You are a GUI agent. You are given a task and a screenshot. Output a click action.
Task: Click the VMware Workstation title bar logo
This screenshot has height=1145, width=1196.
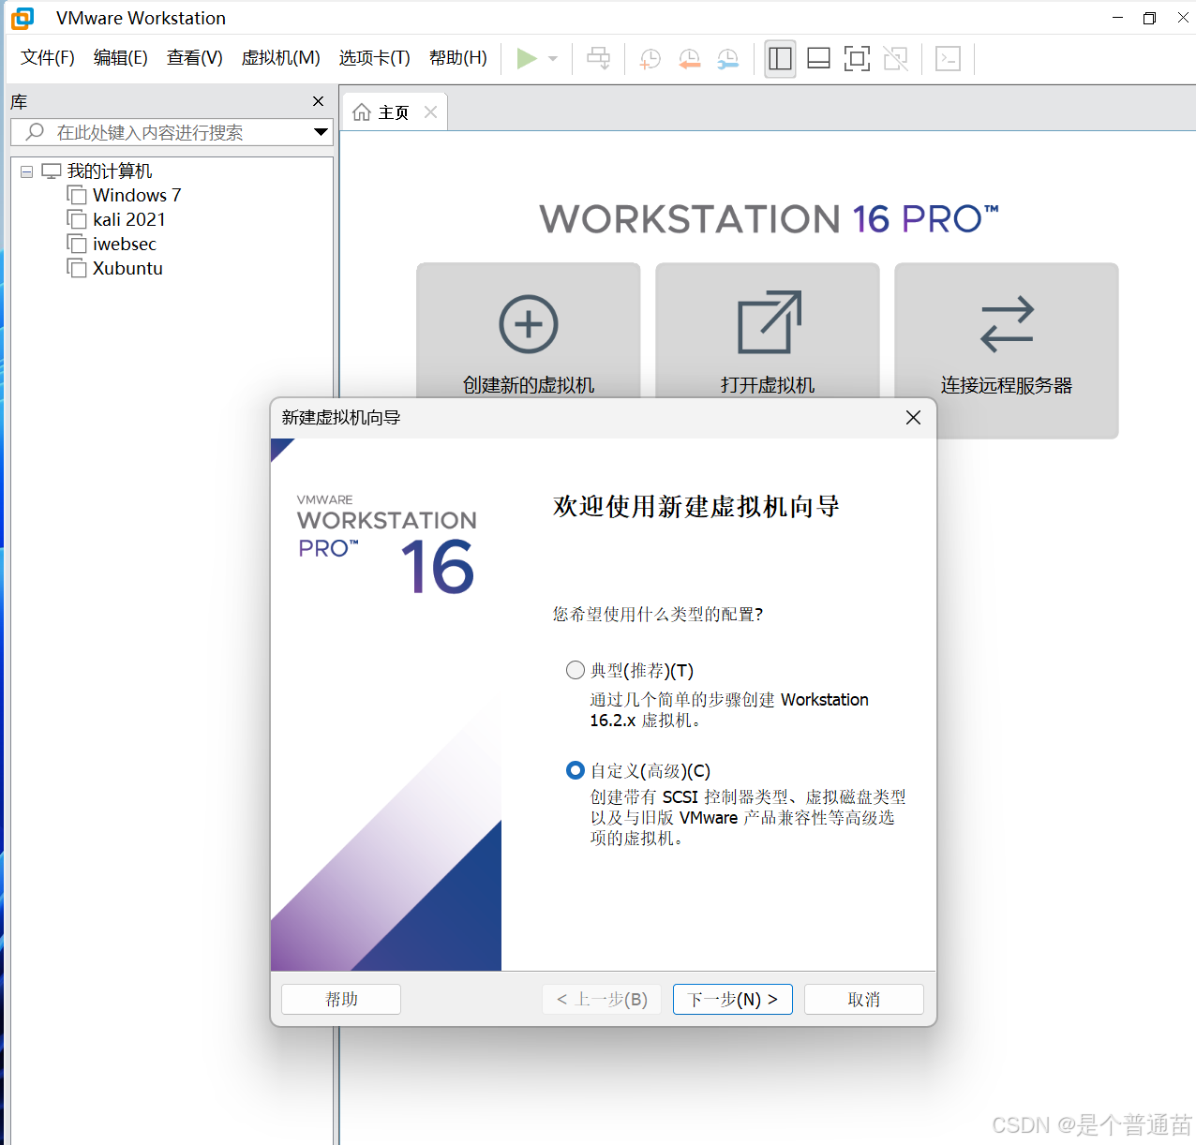click(22, 18)
